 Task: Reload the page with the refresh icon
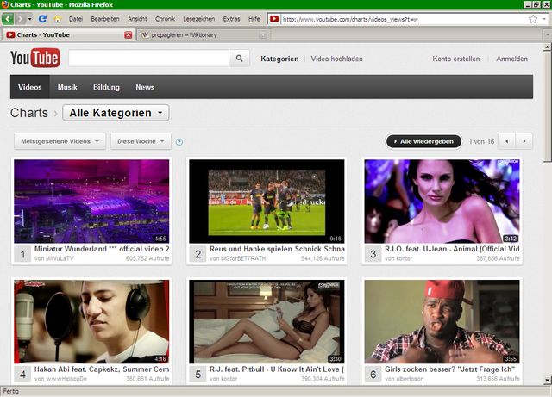tap(42, 18)
